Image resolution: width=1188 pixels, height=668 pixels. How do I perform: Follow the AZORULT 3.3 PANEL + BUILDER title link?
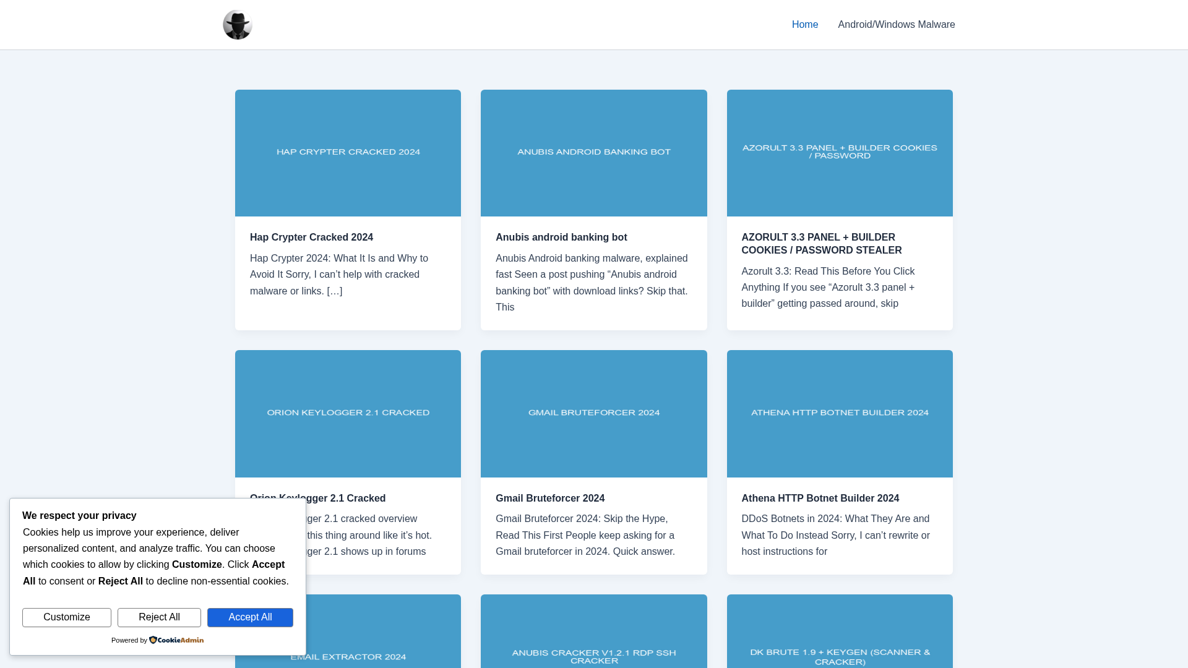click(822, 244)
